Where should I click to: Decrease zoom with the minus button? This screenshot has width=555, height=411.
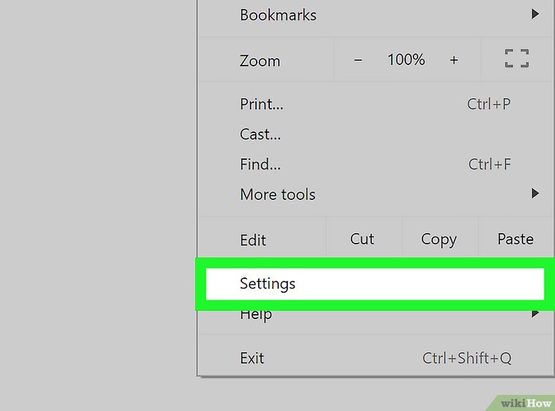358,60
